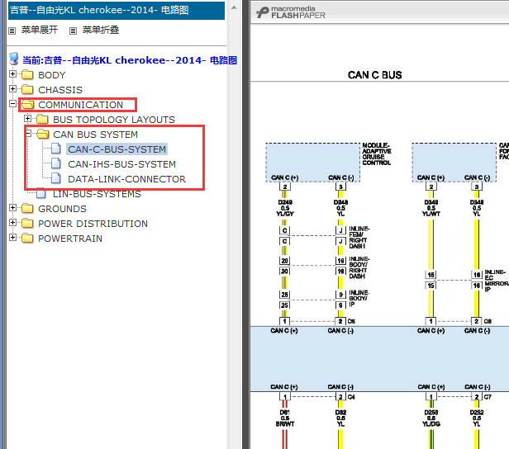Expand the CHASSIS folder node
The width and height of the screenshot is (509, 449).
12,89
